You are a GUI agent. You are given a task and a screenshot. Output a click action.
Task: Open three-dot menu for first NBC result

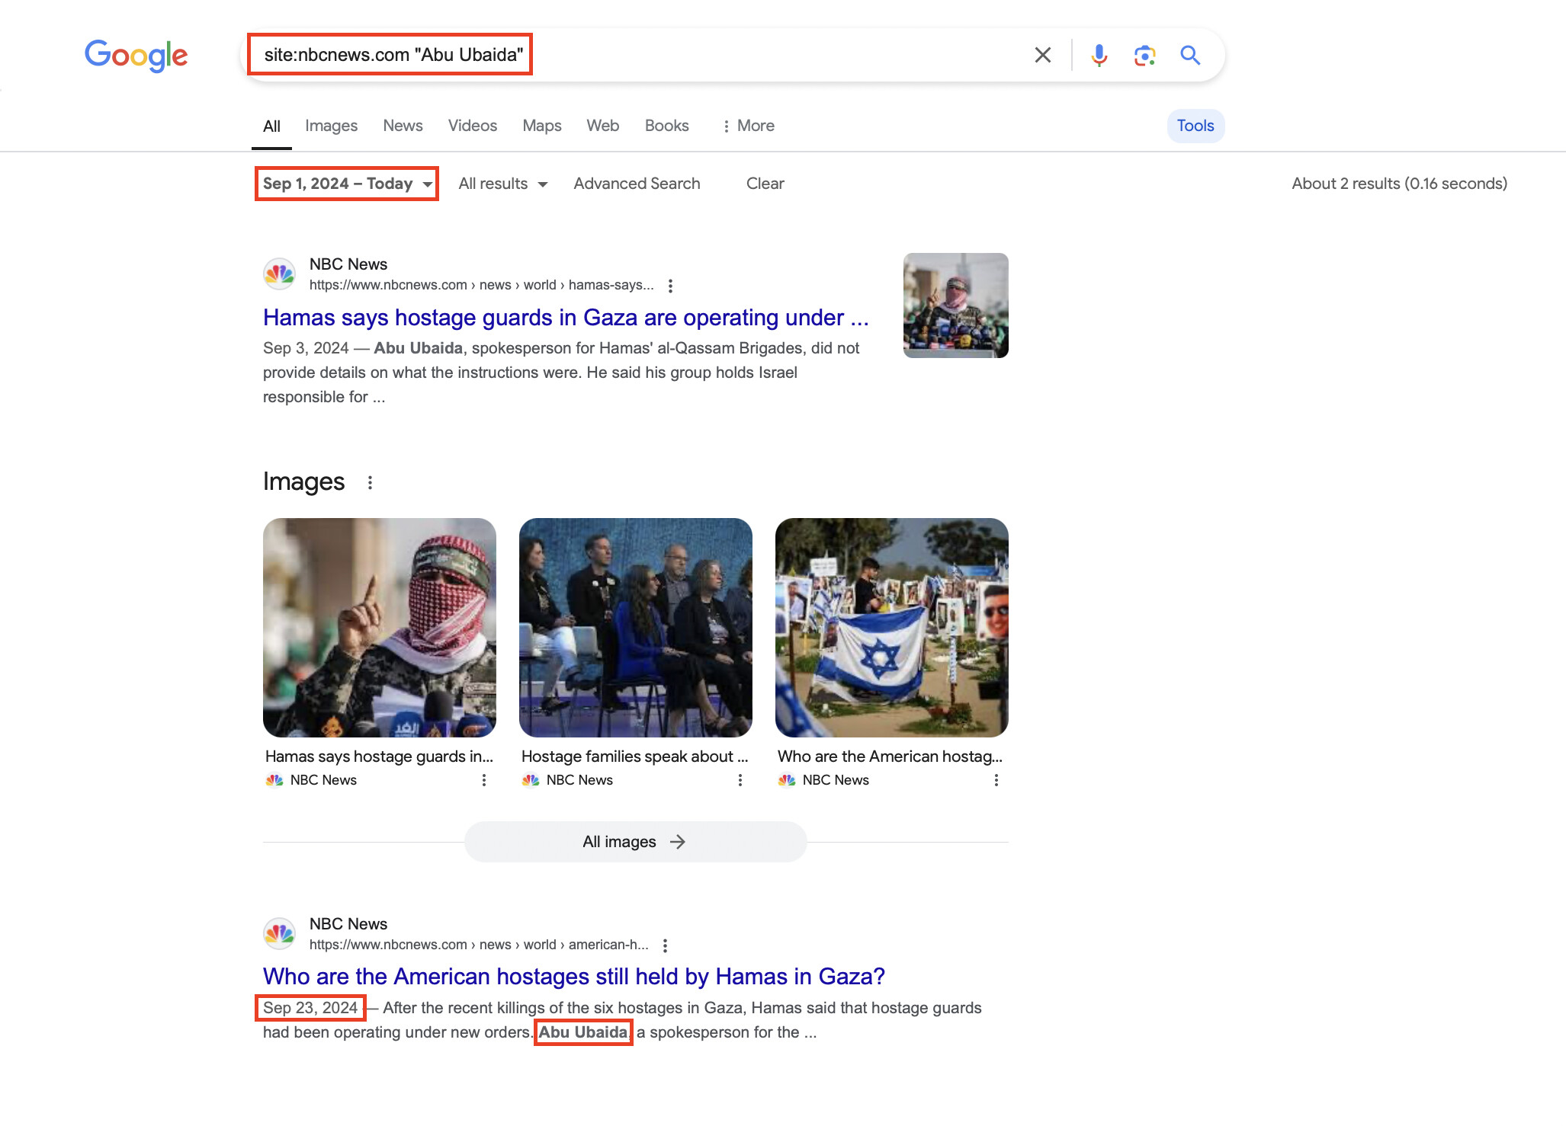click(670, 286)
